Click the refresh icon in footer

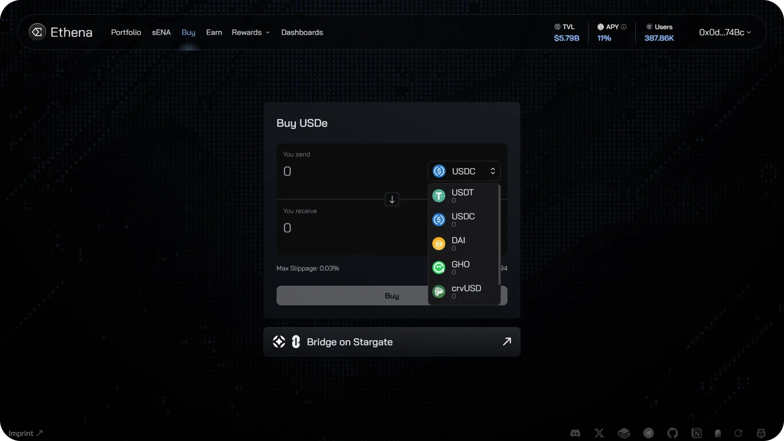click(738, 433)
